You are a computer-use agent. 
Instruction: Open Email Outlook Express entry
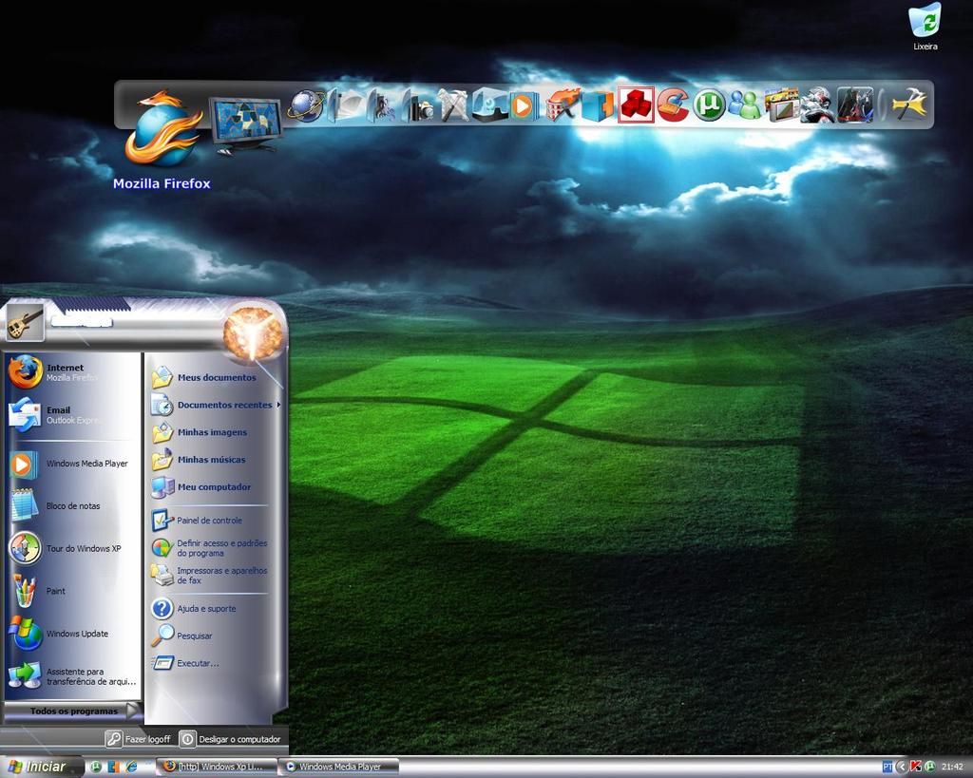click(x=72, y=414)
